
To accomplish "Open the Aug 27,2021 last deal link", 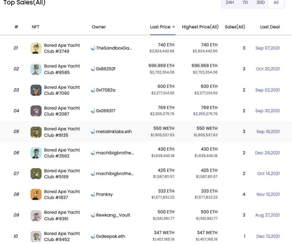I will (x=267, y=215).
